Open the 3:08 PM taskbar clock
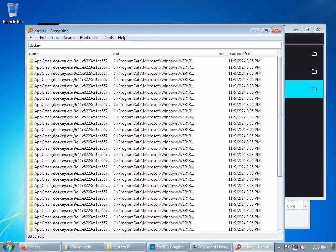The image size is (336, 252). click(x=319, y=247)
